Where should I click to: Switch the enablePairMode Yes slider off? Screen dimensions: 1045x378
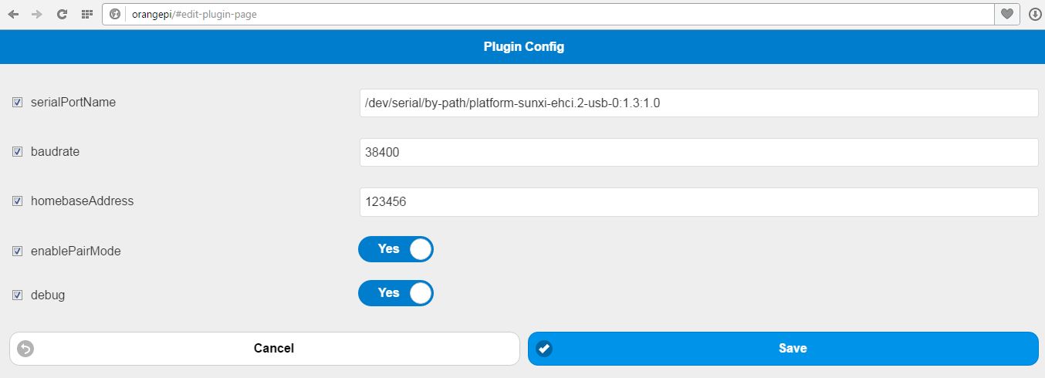coord(396,249)
